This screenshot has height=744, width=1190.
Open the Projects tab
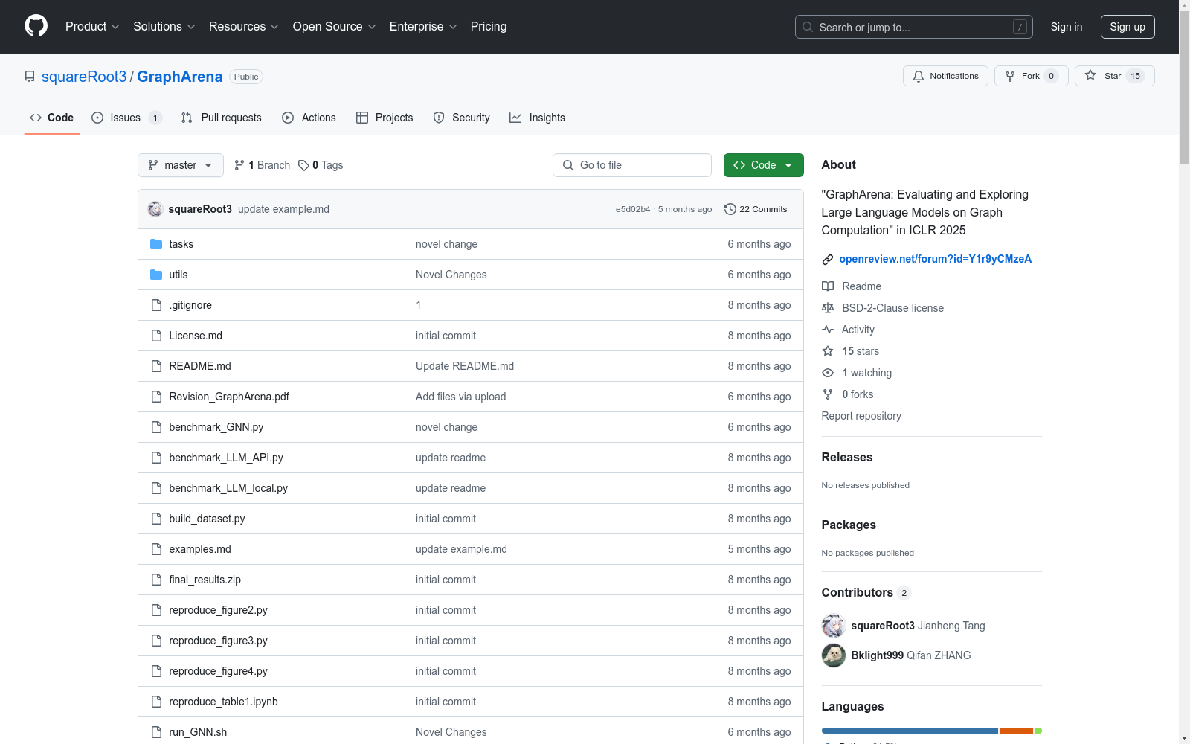[x=385, y=118]
